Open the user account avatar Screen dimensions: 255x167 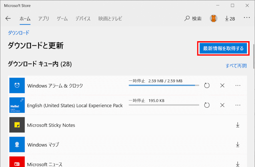[x=214, y=19]
